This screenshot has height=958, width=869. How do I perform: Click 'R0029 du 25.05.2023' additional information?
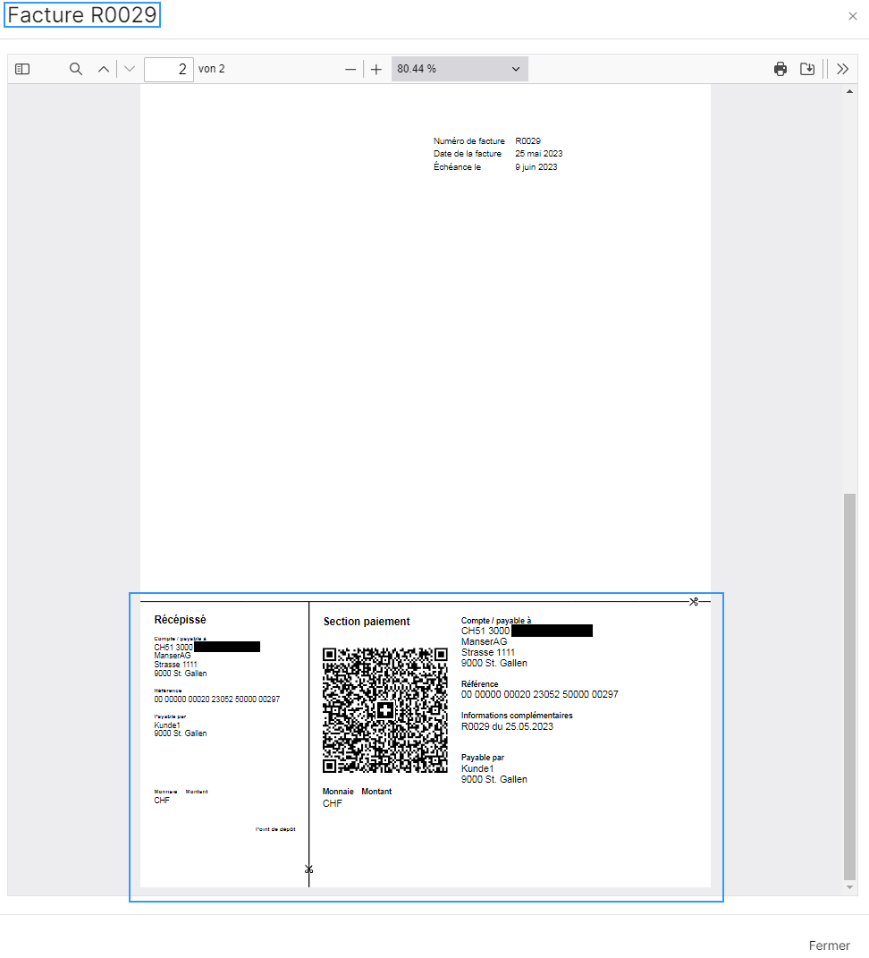507,726
